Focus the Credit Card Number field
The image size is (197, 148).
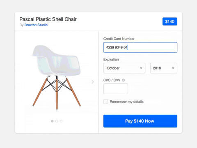point(140,47)
